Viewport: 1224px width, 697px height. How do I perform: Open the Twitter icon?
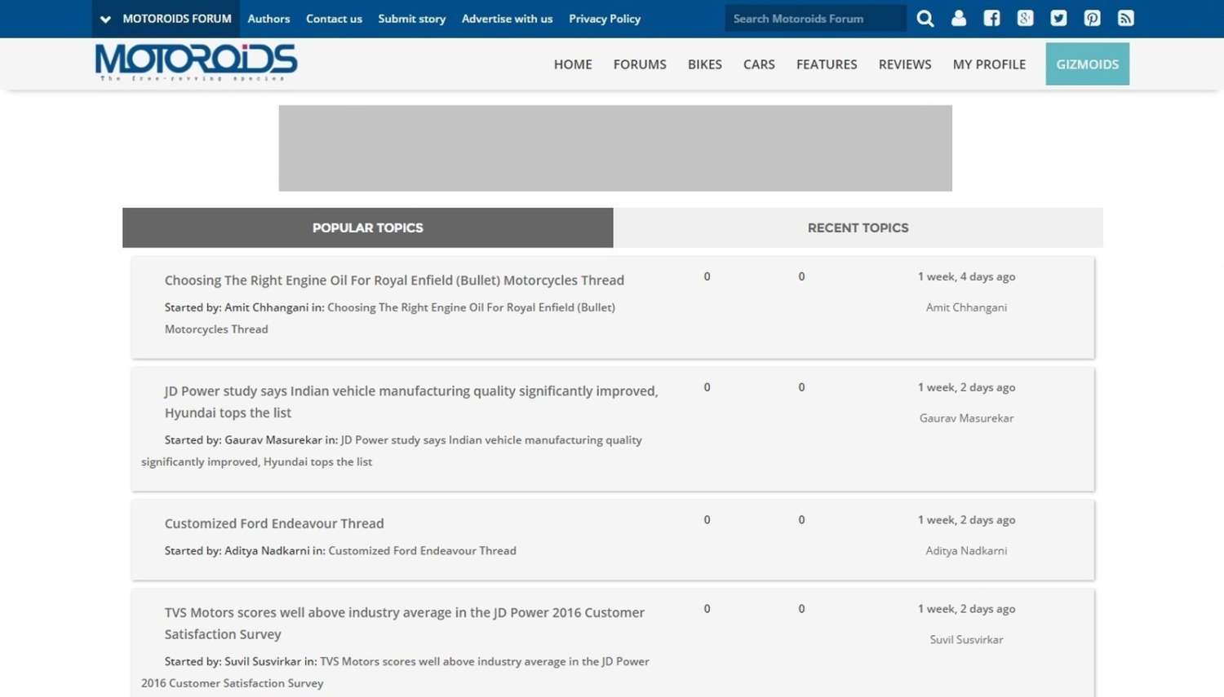[1058, 18]
